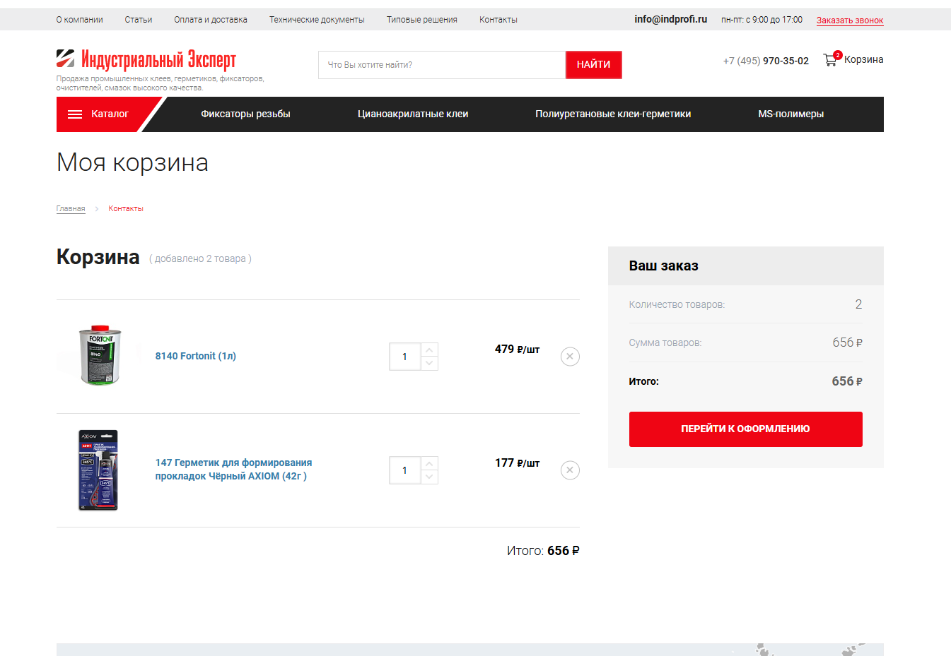This screenshot has height=656, width=951.
Task: Open the 8140 Fortonit (1л) product link
Action: point(196,356)
